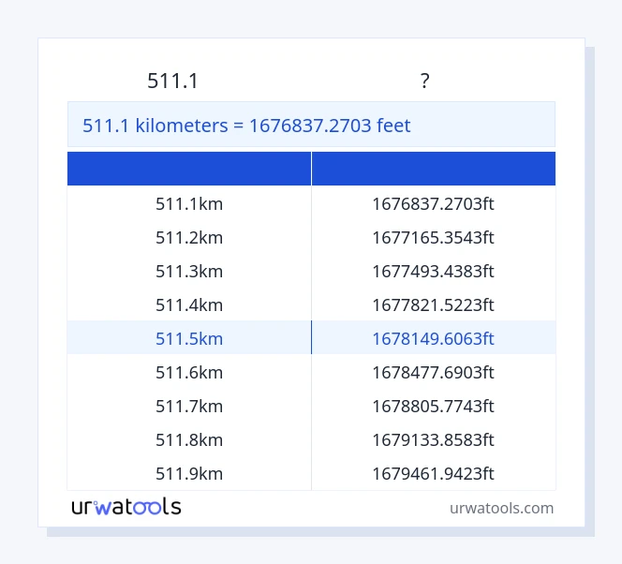Click the blue left table header cell
Image resolution: width=622 pixels, height=564 pixels.
click(189, 169)
